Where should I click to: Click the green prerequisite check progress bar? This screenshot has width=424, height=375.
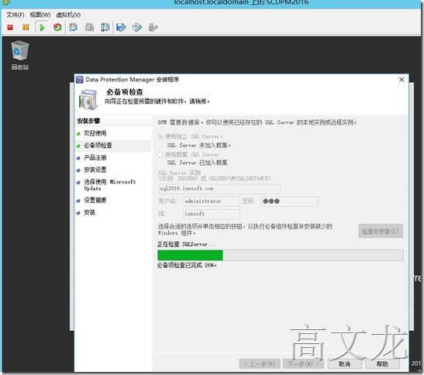(281, 255)
